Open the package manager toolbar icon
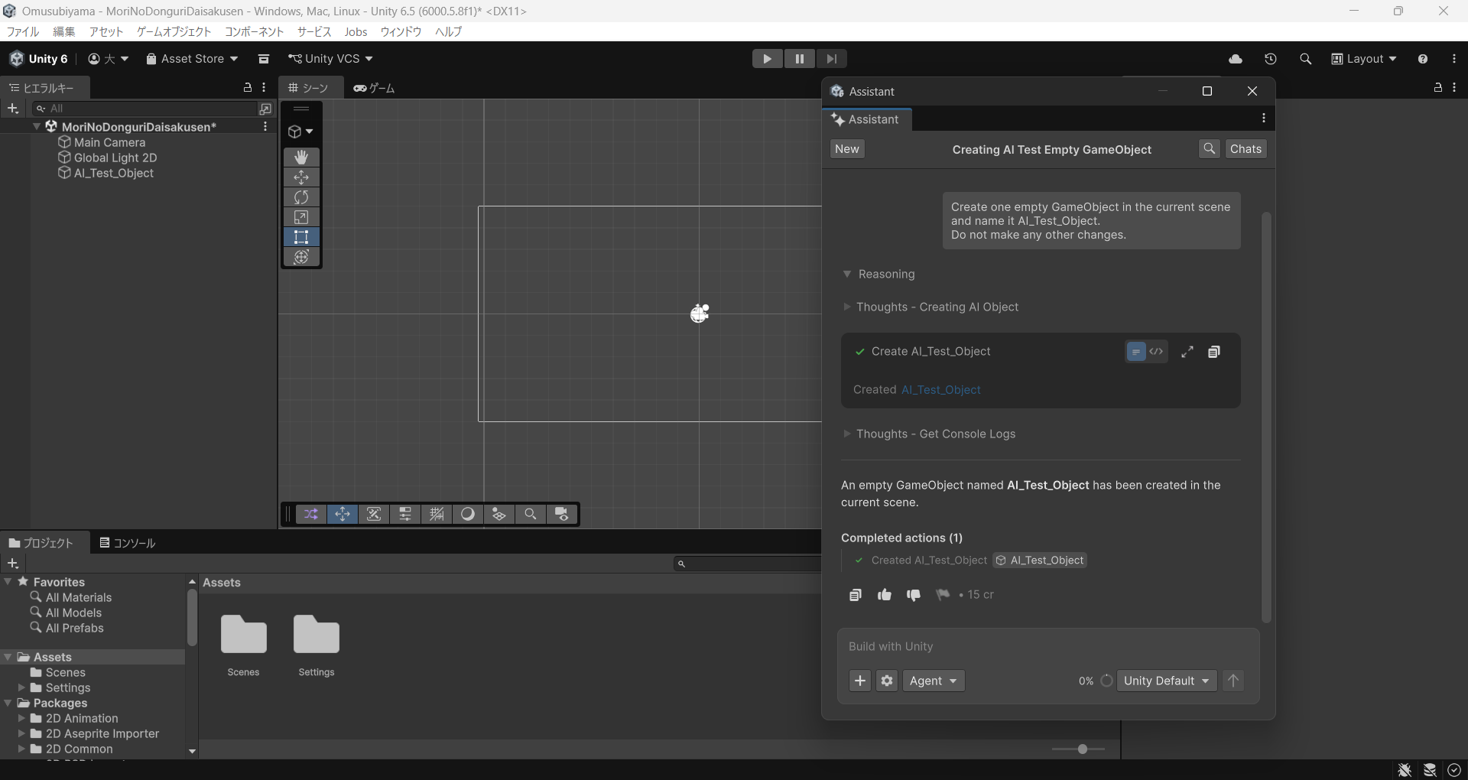 coord(264,59)
